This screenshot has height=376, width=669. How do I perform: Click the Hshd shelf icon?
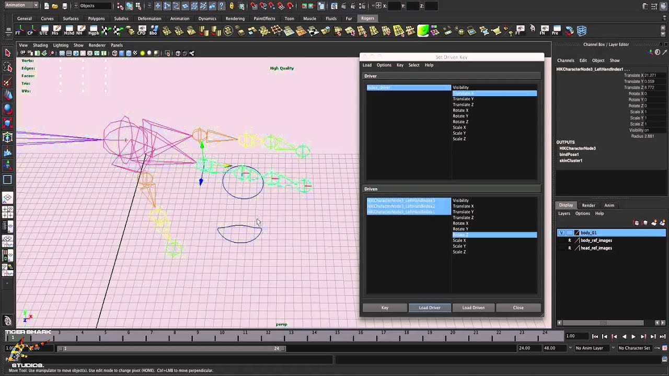[68, 31]
